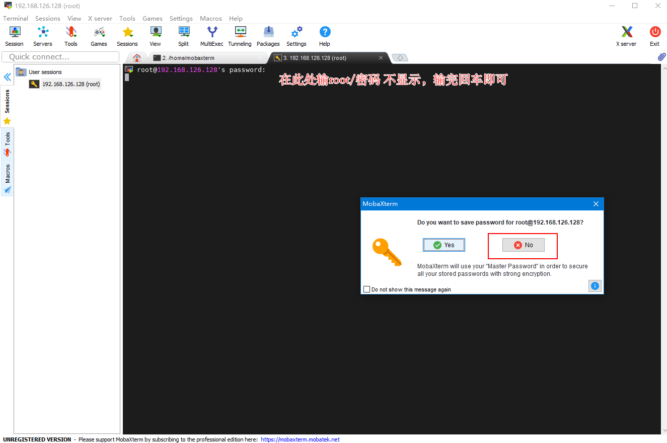Open the Help question-mark toolbar icon
This screenshot has width=667, height=443.
click(x=325, y=36)
